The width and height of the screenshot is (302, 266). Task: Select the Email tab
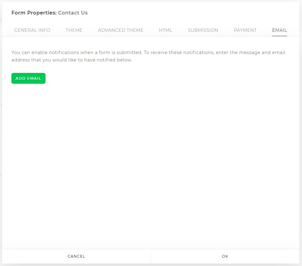[279, 30]
